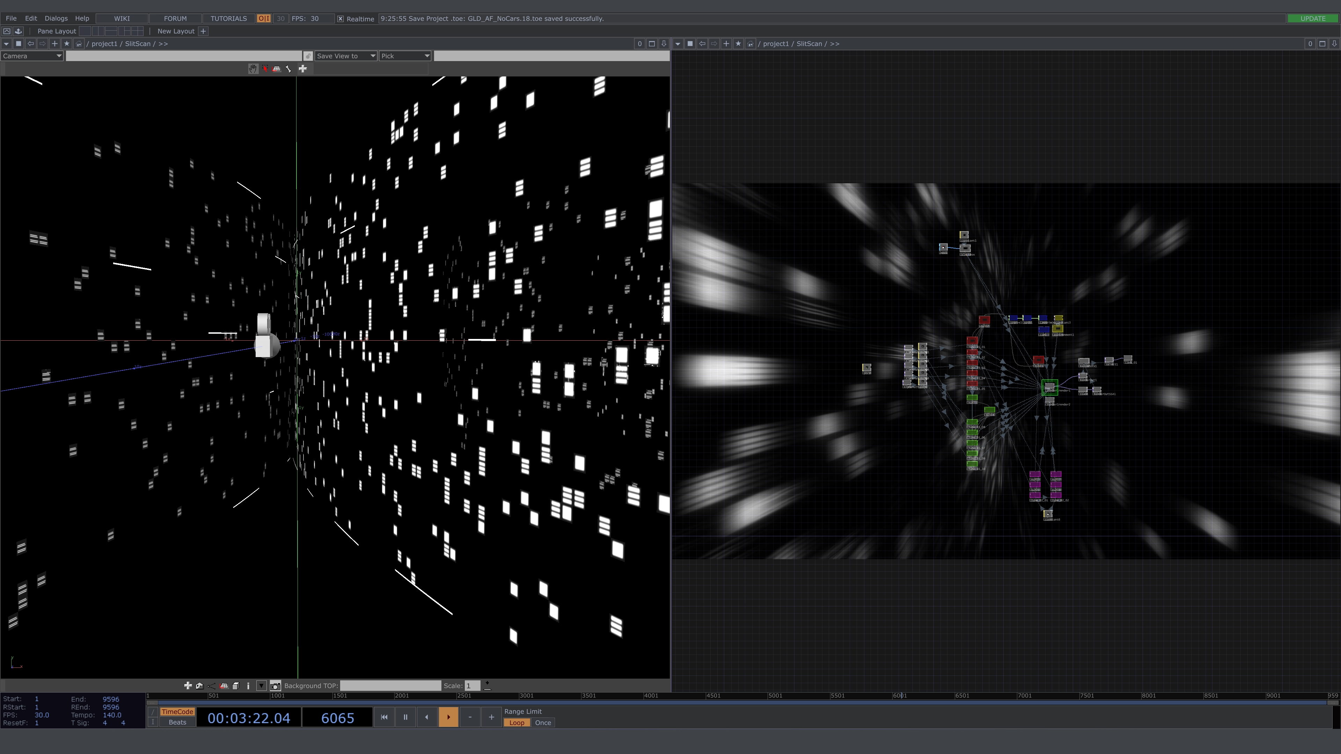Expand the down-arrow options in bottom toolbar

(261, 686)
